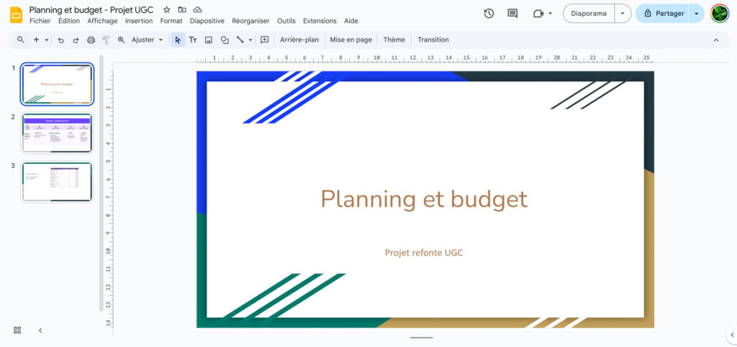The image size is (737, 347).
Task: Add a new slide with plus icon
Action: pos(36,40)
